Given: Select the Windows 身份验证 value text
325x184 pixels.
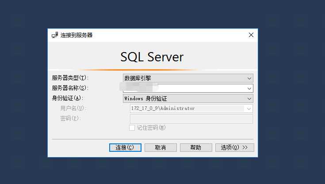Looking at the screenshot, I should 145,98.
